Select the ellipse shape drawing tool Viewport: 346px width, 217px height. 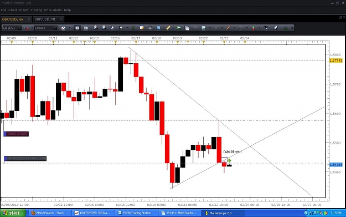[x=241, y=28]
